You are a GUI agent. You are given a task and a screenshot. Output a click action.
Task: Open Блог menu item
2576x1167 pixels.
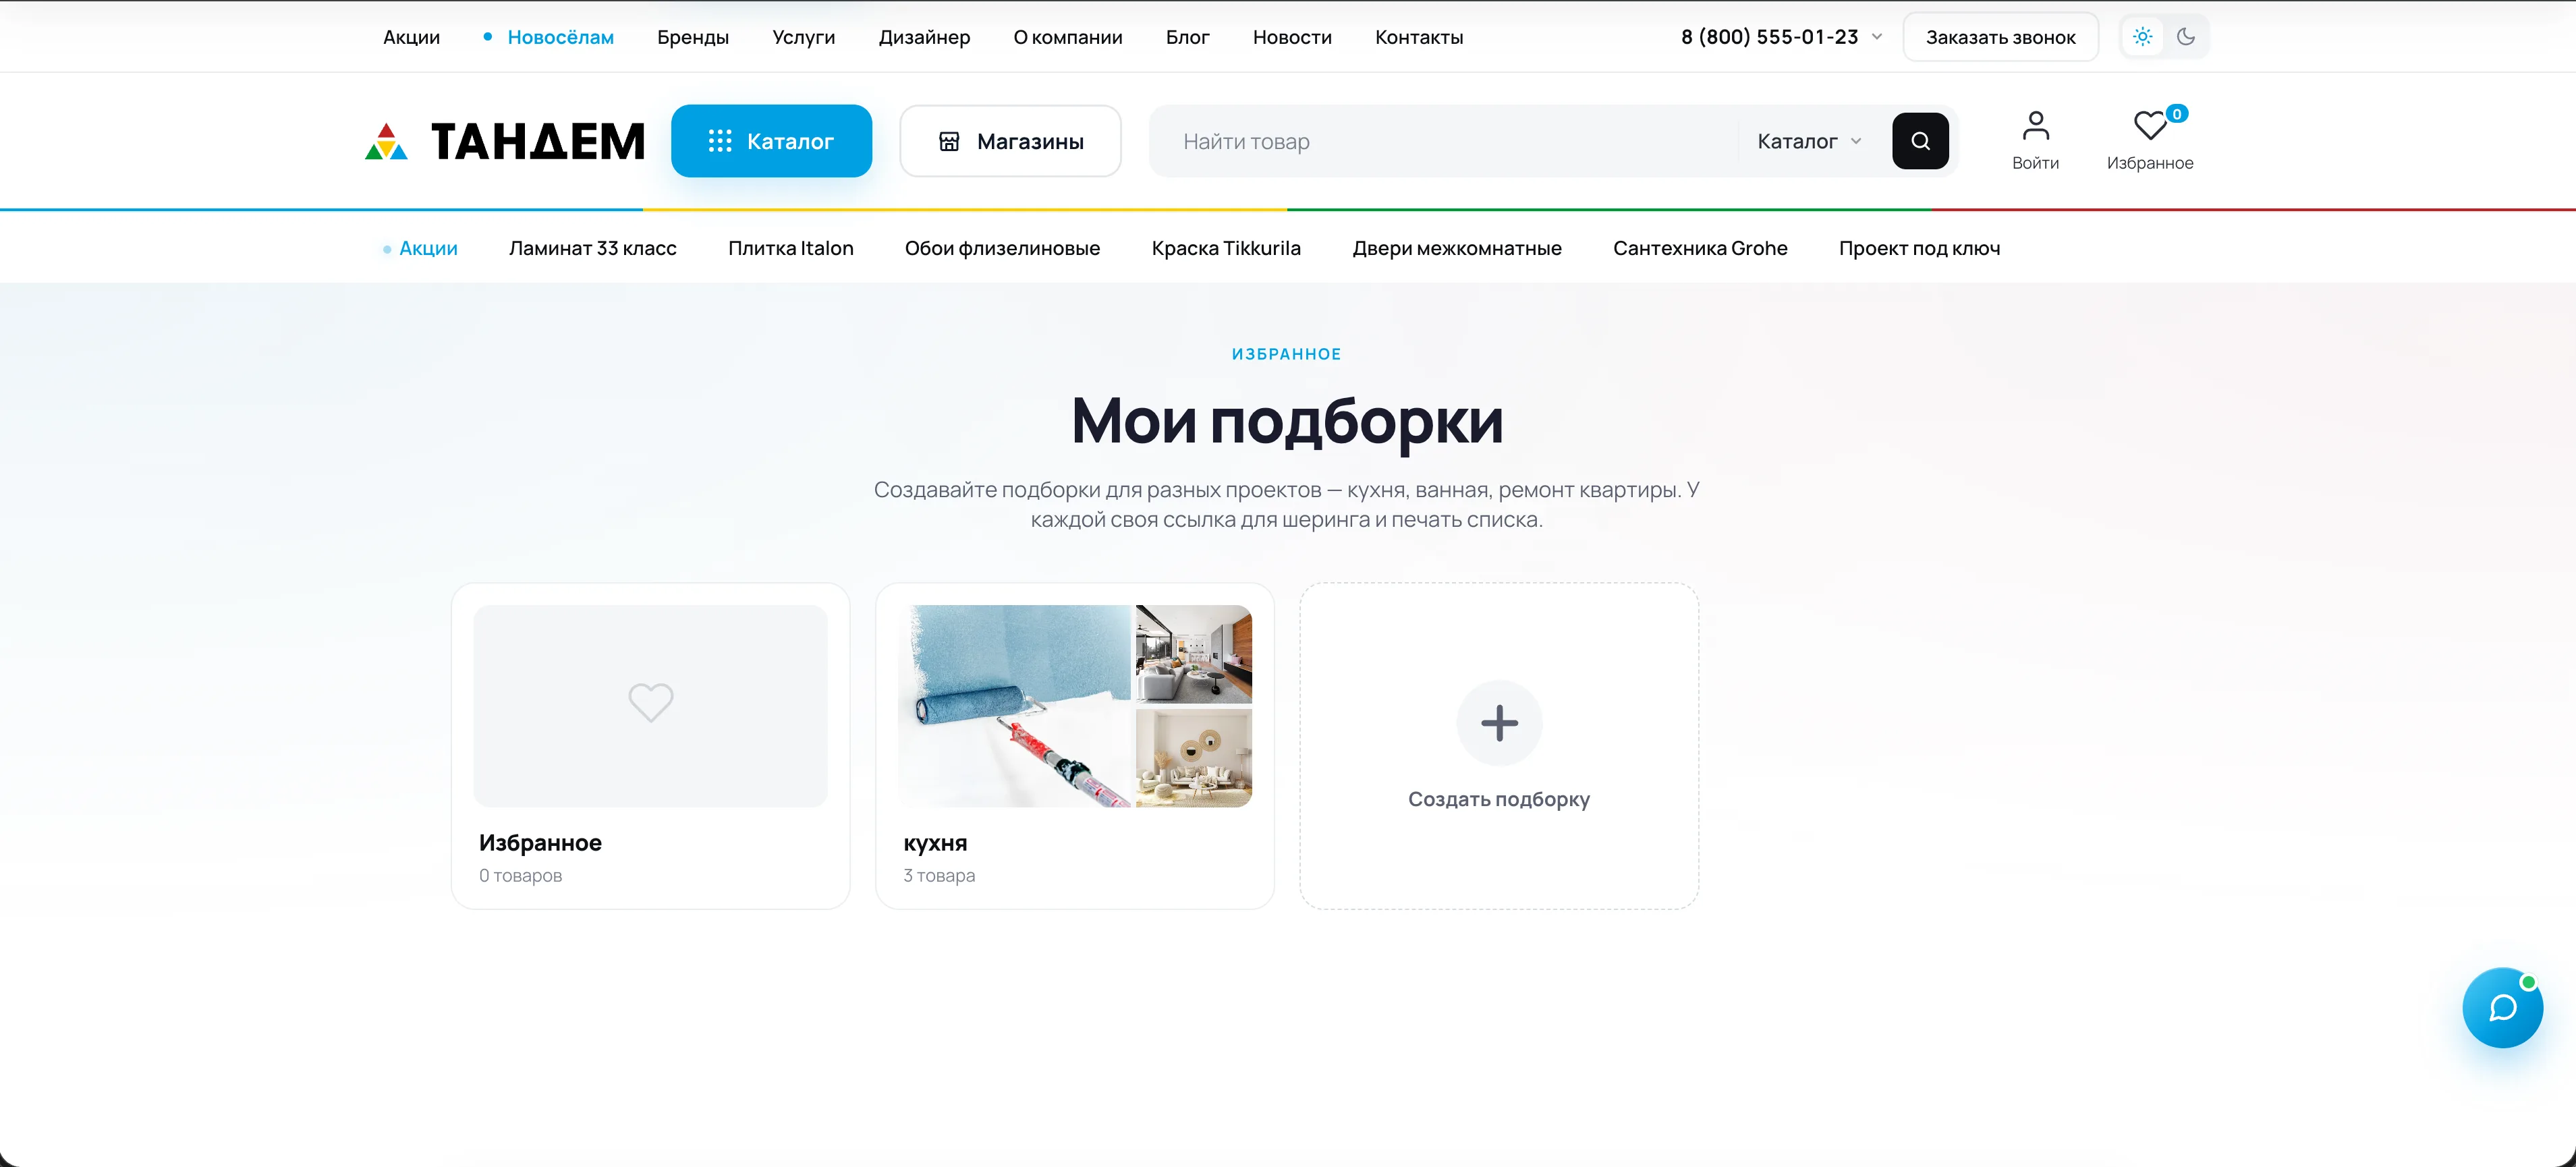[1187, 37]
